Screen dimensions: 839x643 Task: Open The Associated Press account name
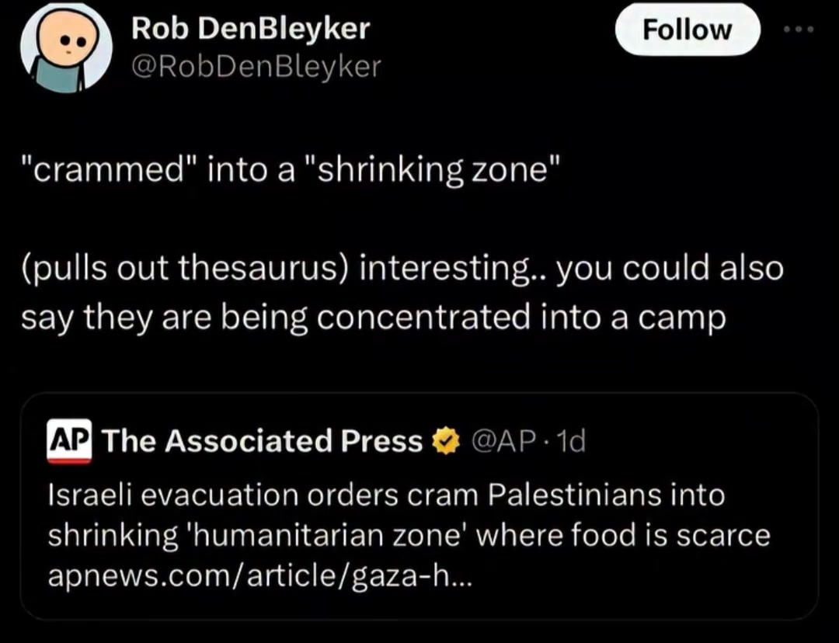(262, 442)
